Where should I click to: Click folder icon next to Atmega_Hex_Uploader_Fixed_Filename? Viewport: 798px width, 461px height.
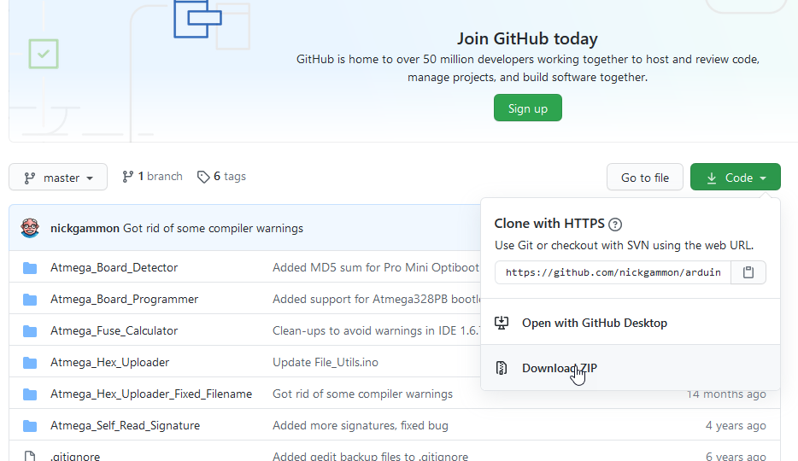click(30, 394)
